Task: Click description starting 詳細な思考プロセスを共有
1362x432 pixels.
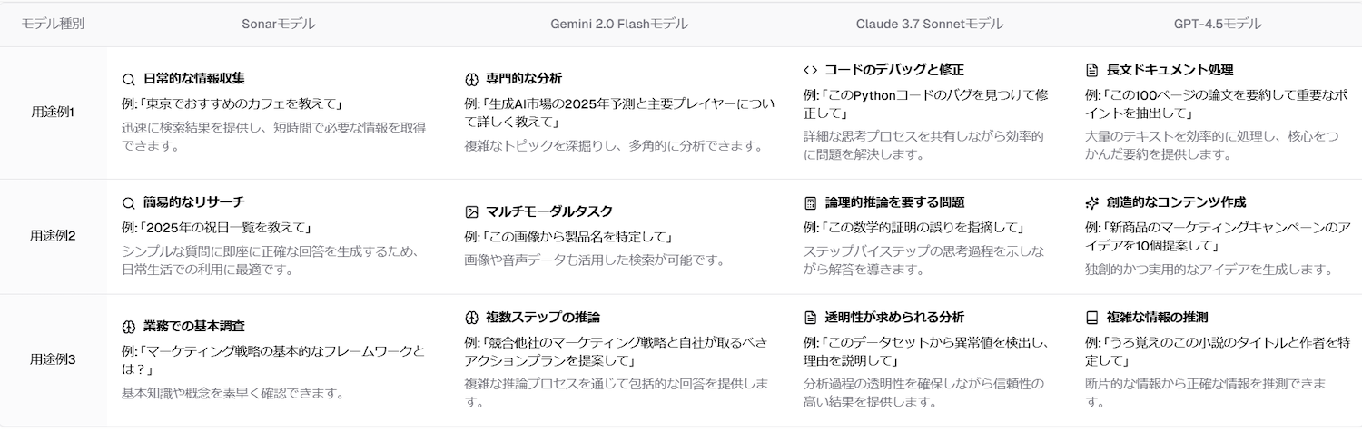Action: point(923,145)
